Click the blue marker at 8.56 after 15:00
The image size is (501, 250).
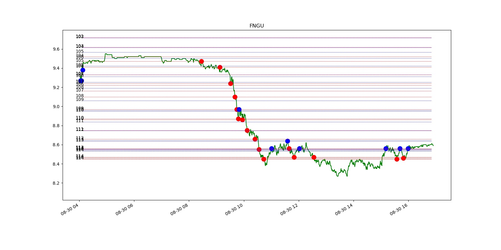(x=386, y=148)
